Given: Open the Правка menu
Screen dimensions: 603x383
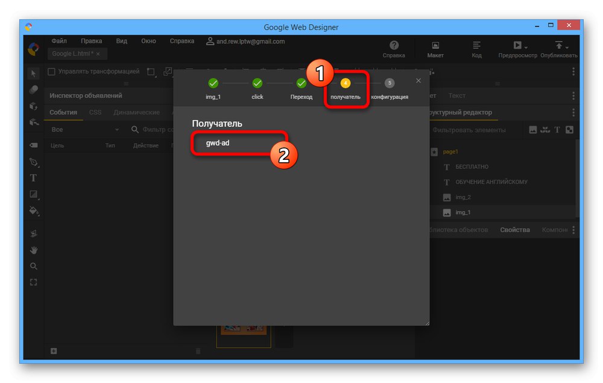Looking at the screenshot, I should [x=91, y=41].
